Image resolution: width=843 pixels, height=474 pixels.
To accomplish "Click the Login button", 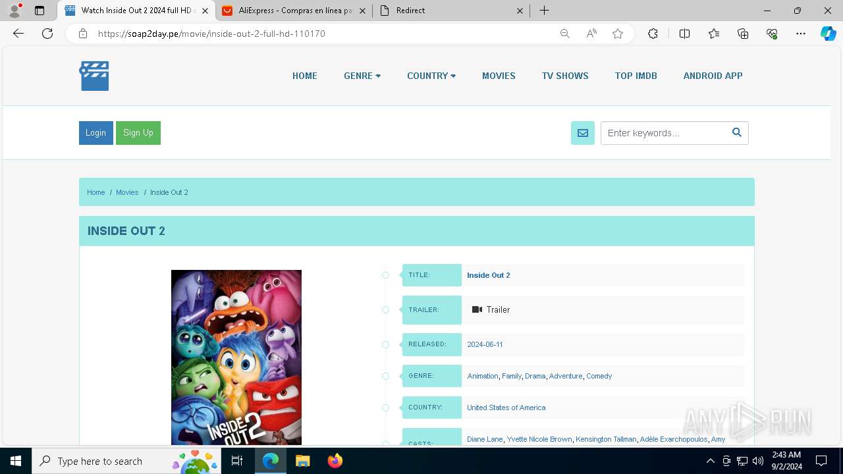I will (95, 133).
